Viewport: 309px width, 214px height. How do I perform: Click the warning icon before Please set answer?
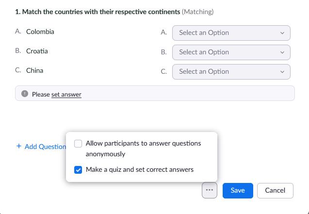(x=25, y=94)
